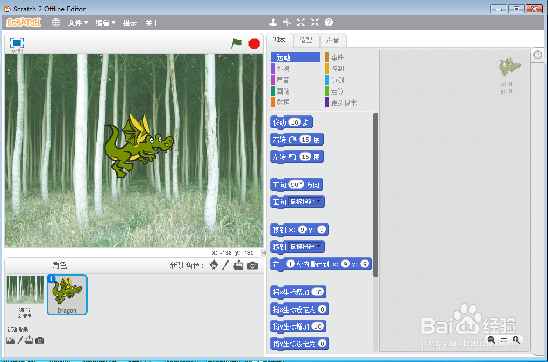Zoom in on the scripts area

coord(516,339)
